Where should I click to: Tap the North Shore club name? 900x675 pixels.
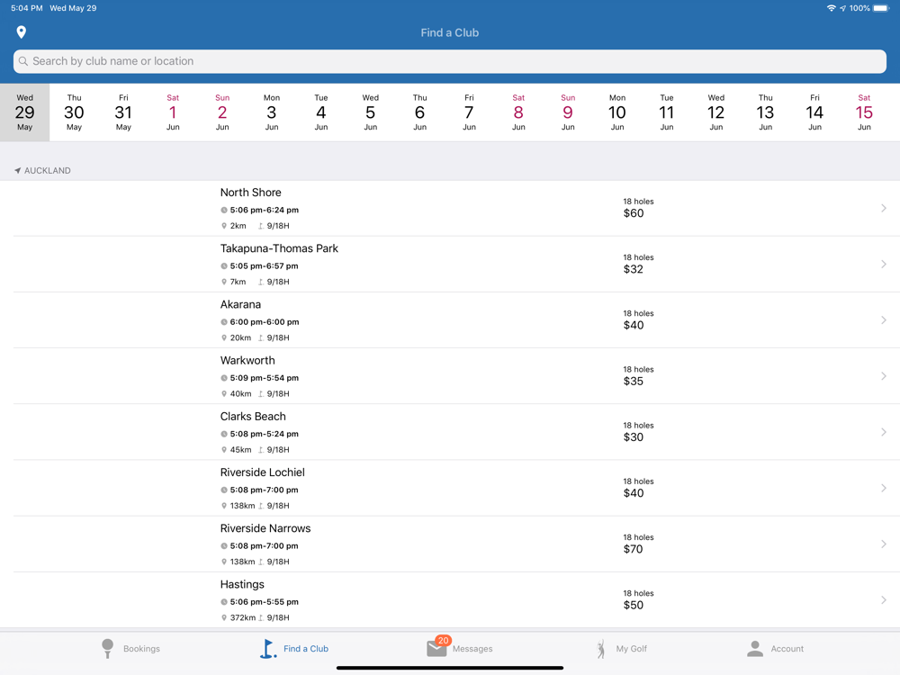(x=251, y=193)
